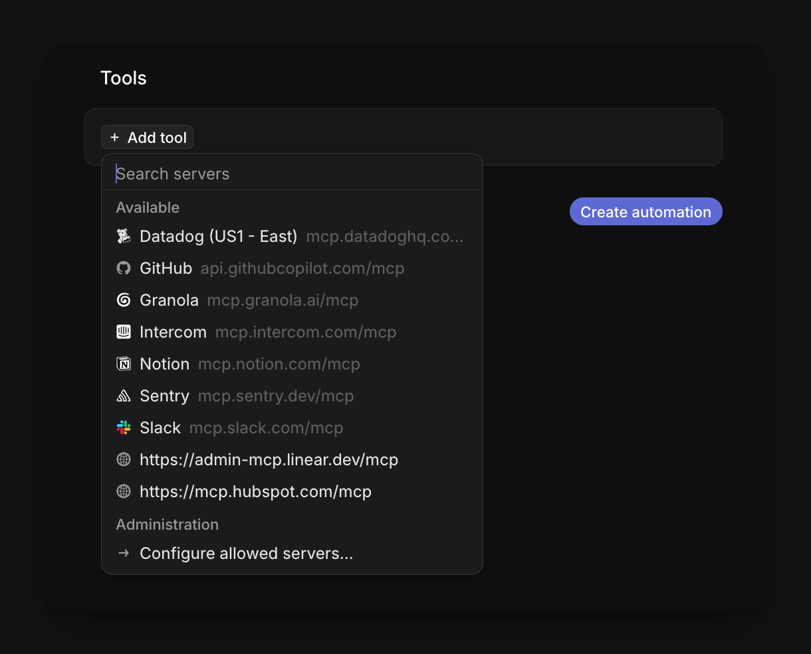Select the GitHub server entry
Screen dimensions: 811x654
tap(292, 269)
